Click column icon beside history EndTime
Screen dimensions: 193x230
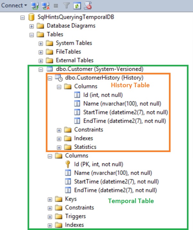[77, 121]
